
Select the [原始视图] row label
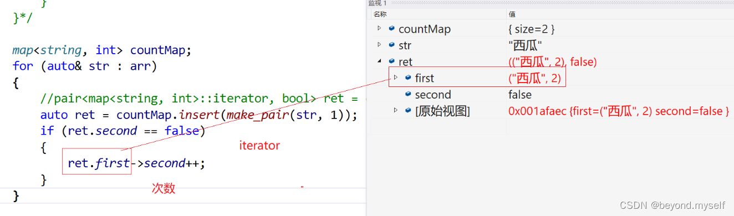[442, 111]
